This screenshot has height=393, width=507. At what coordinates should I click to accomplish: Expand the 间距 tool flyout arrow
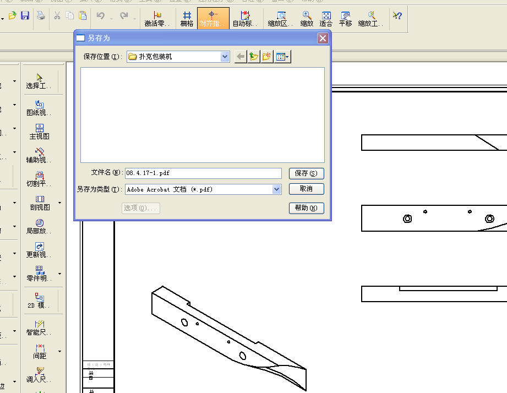click(x=60, y=351)
